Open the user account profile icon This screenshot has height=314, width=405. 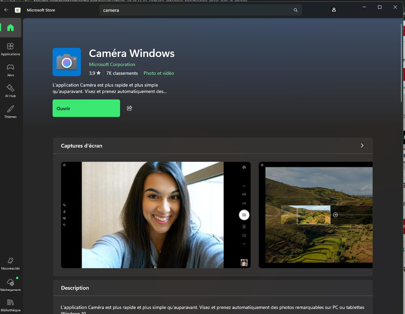point(334,10)
